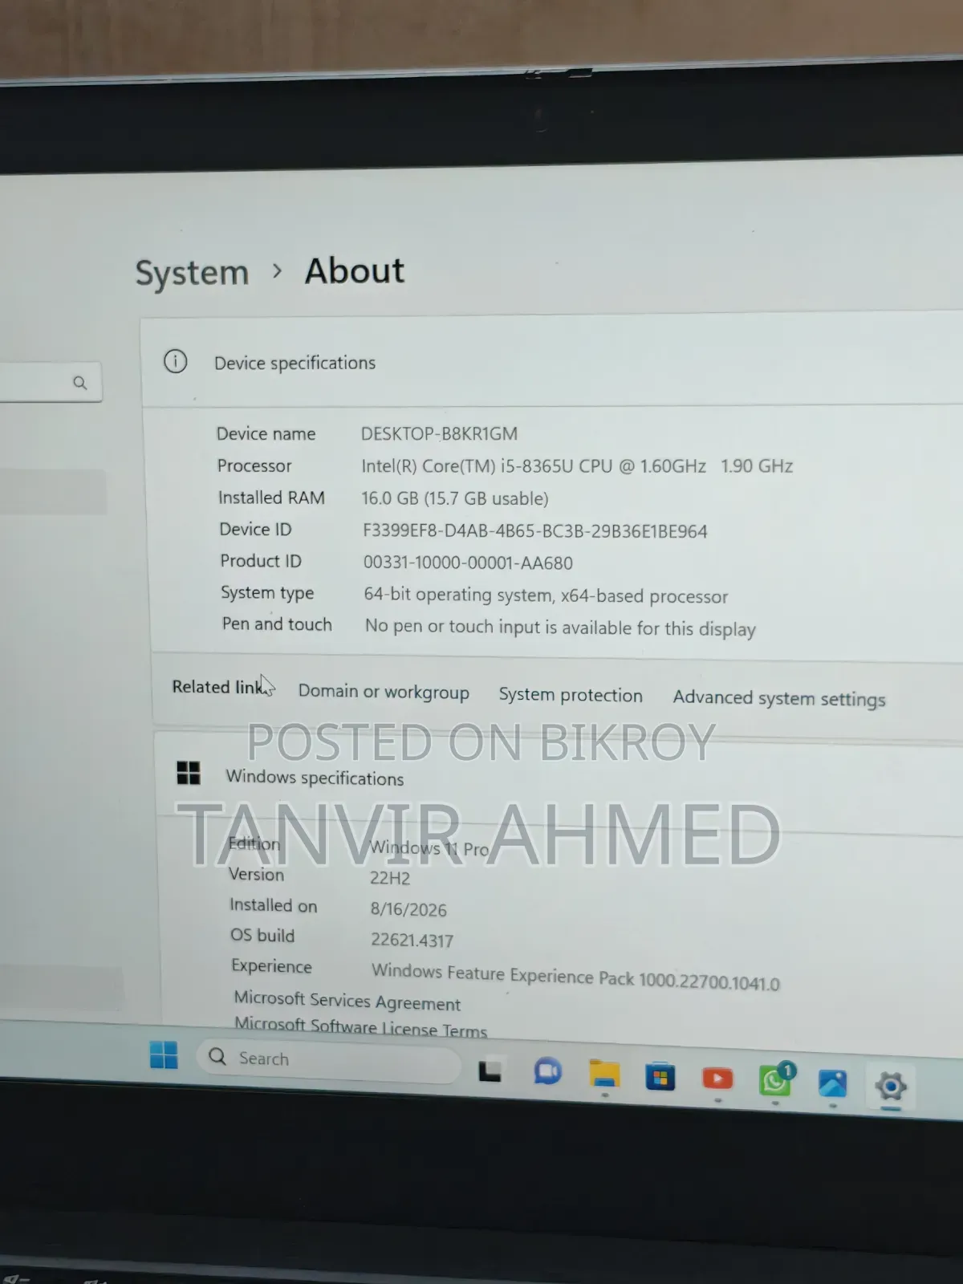Click the sidebar search magnifier icon
This screenshot has height=1284, width=963.
pos(79,383)
